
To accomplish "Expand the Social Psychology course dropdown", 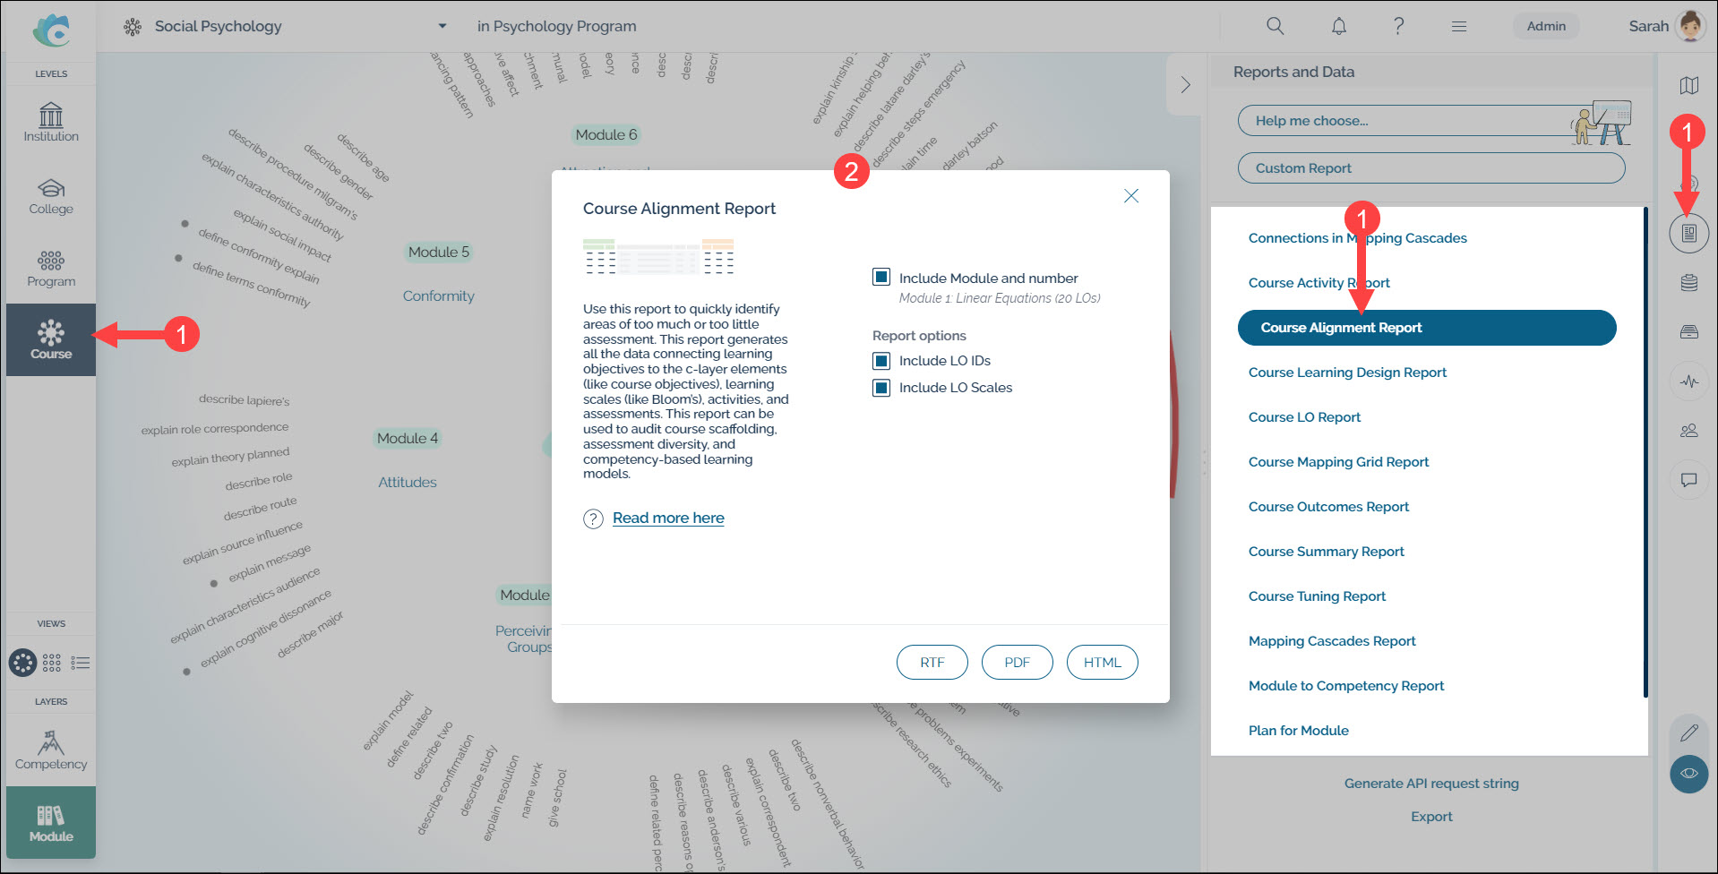I will [x=442, y=26].
